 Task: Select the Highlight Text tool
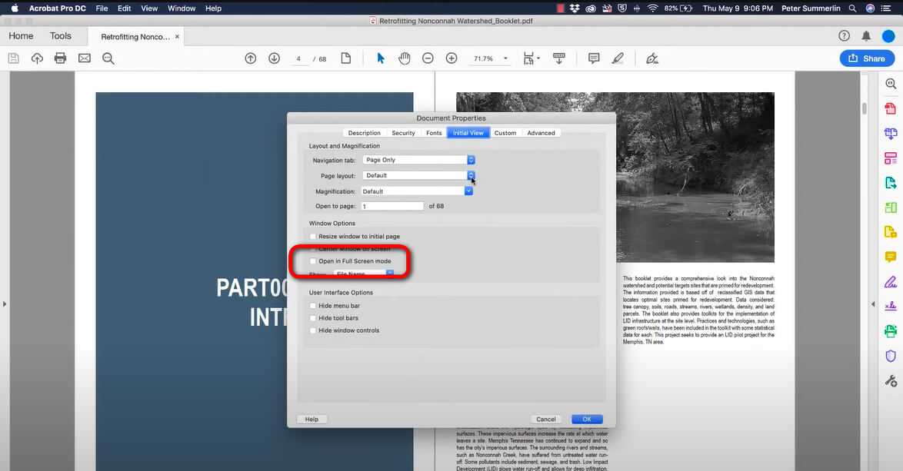[x=618, y=58]
